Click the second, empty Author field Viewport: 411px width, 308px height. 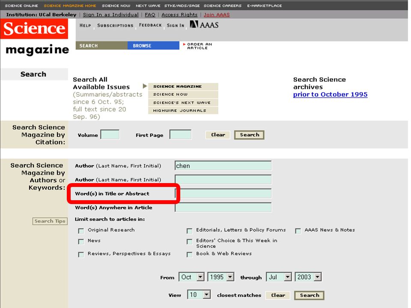click(223, 179)
